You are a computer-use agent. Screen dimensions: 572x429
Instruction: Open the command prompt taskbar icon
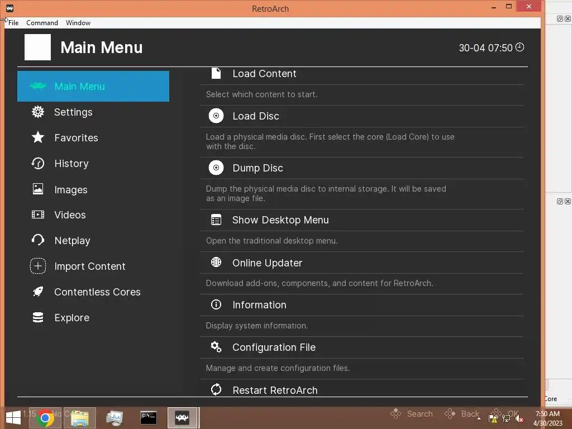pos(149,418)
